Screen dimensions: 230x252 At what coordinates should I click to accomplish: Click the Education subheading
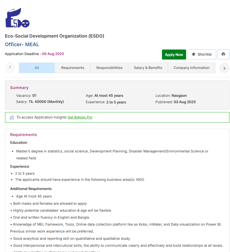point(19,143)
